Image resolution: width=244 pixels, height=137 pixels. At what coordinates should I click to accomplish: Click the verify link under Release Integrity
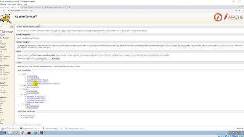[x=26, y=46]
